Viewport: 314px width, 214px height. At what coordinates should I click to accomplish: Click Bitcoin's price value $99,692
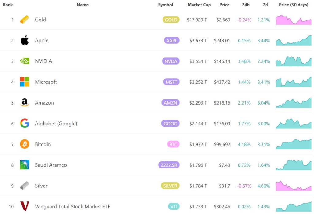tap(222, 144)
